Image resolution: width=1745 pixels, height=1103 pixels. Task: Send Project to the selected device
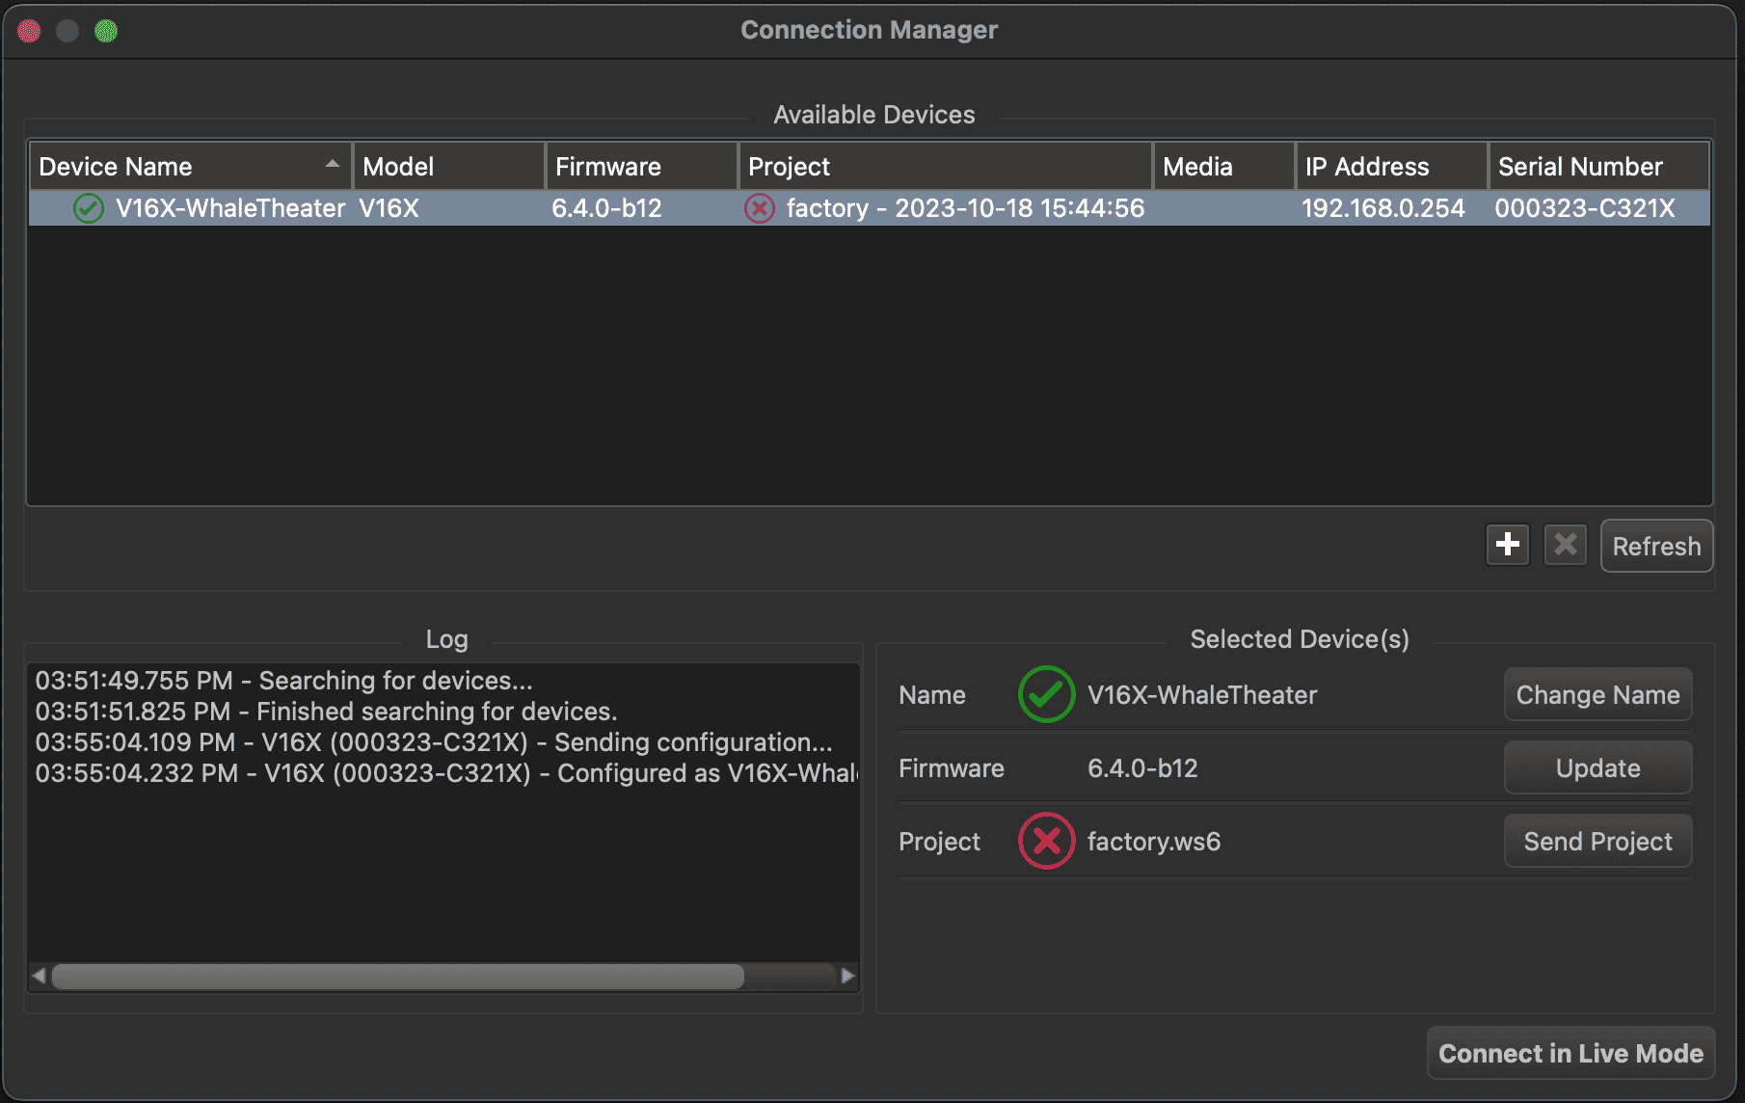(1597, 841)
